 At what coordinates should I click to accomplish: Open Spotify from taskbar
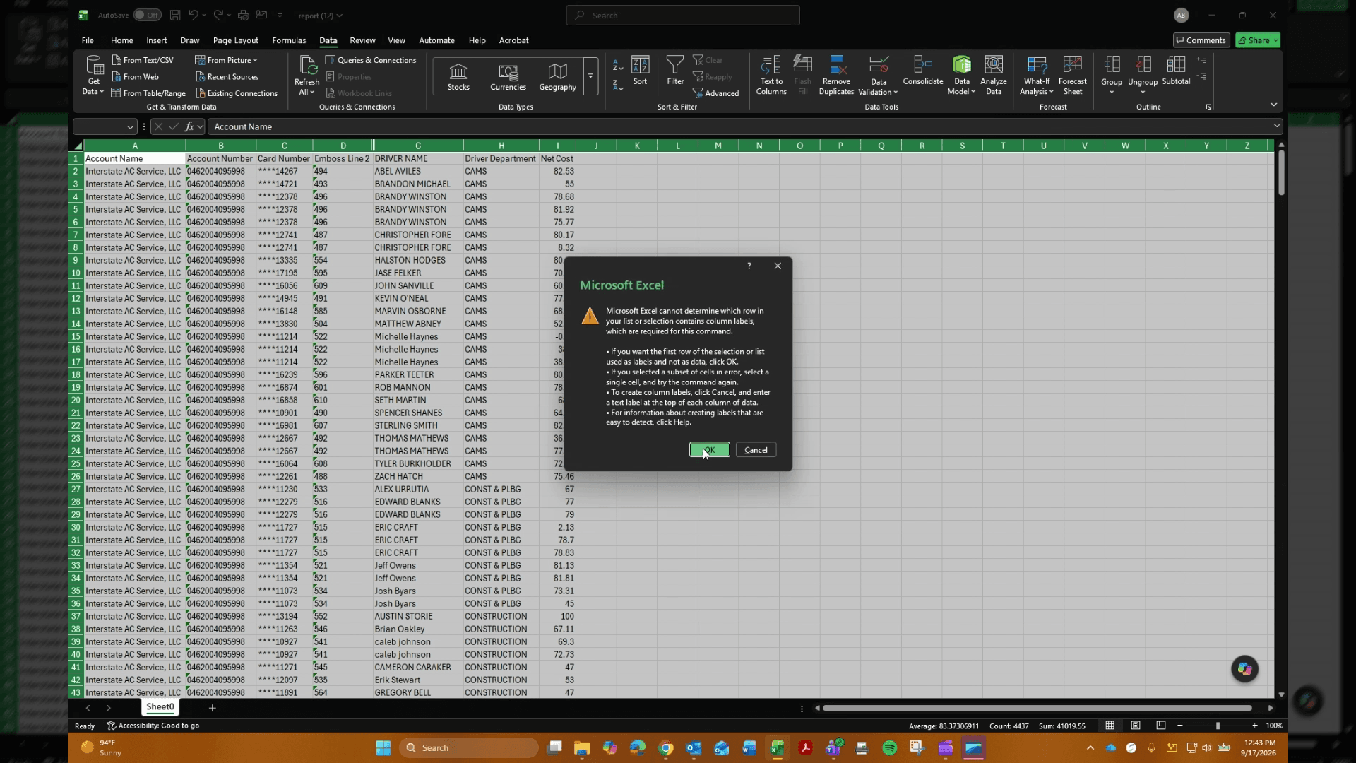pos(889,747)
